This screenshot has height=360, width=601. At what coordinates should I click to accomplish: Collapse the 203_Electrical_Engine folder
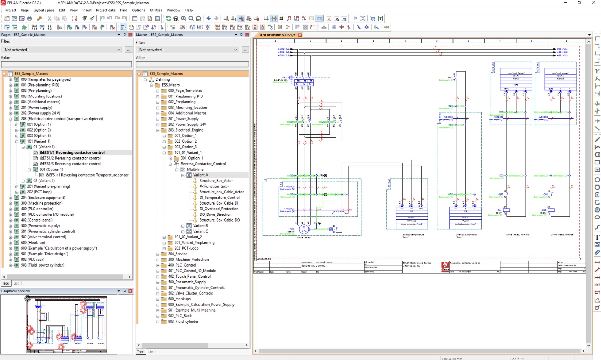(158, 130)
